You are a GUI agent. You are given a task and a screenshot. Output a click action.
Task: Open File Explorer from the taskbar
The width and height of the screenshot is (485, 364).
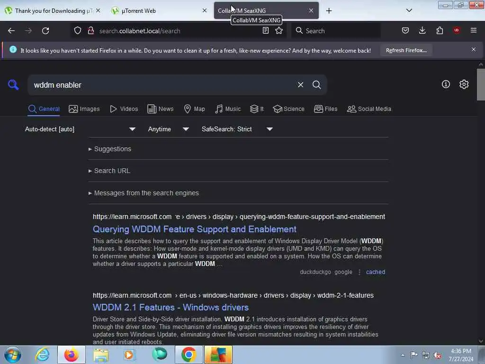[x=101, y=355]
